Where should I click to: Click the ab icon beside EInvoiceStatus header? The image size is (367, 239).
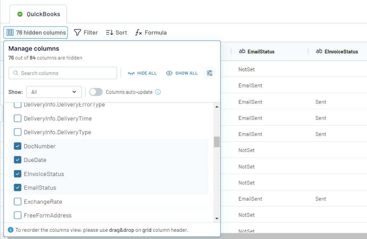(x=319, y=51)
